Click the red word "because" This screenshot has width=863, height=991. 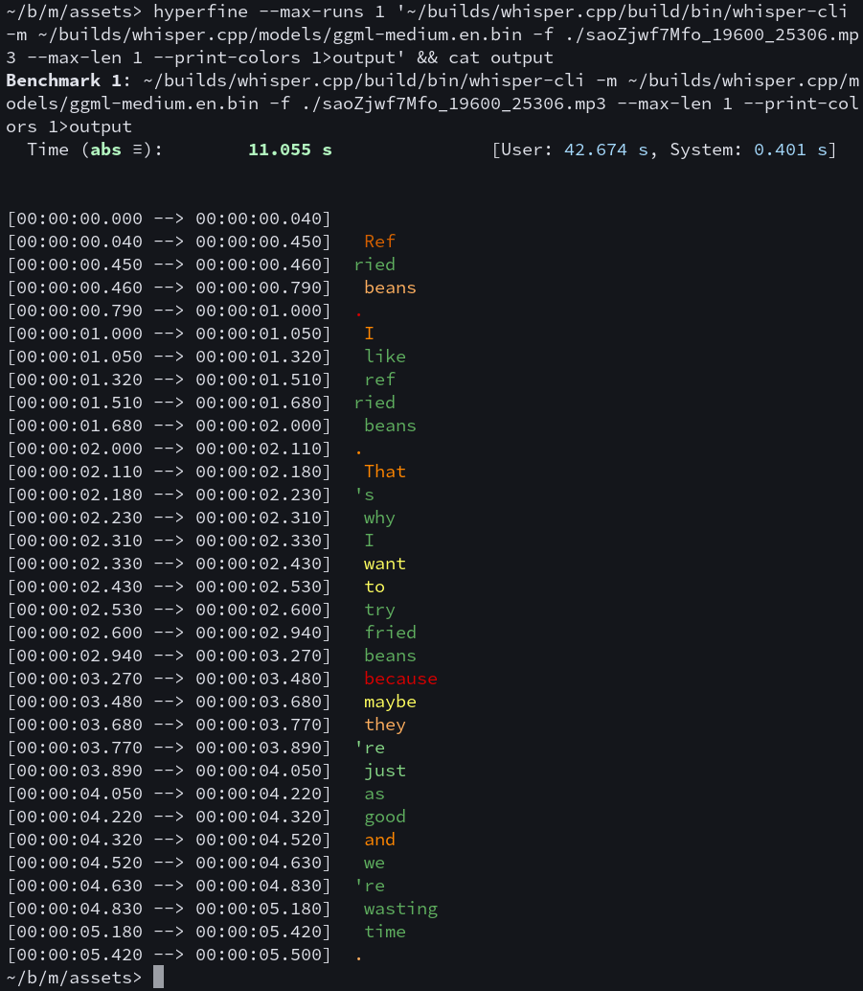pos(400,679)
